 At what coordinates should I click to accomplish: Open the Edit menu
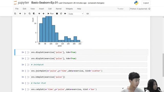tap(25, 9)
